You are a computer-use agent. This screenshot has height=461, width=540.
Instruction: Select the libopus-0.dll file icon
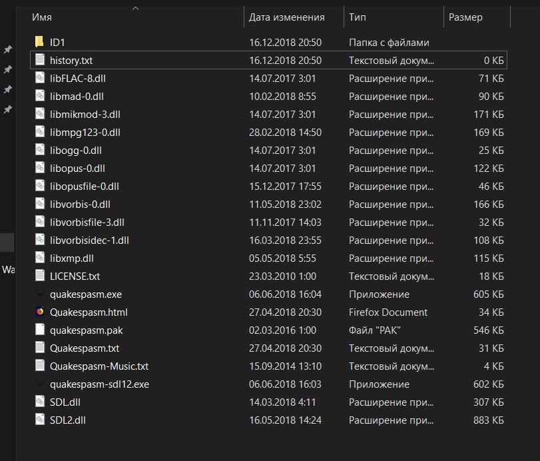coord(39,167)
